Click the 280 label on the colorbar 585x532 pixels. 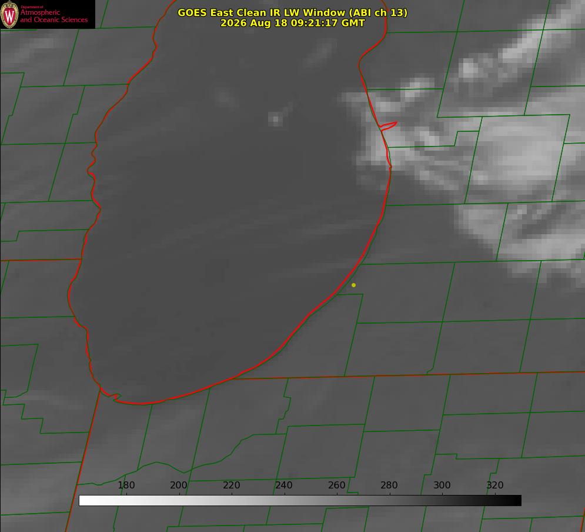(x=389, y=485)
